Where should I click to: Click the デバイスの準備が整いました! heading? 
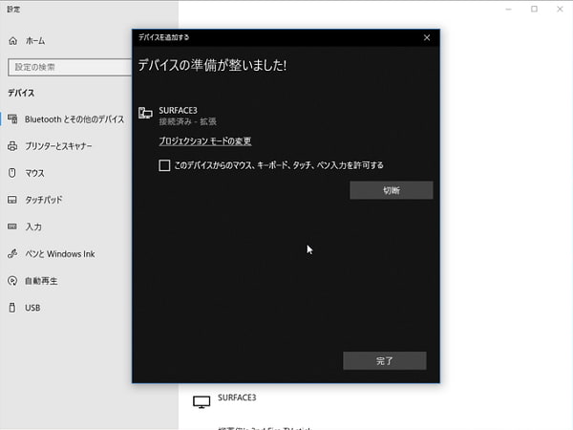tap(212, 65)
